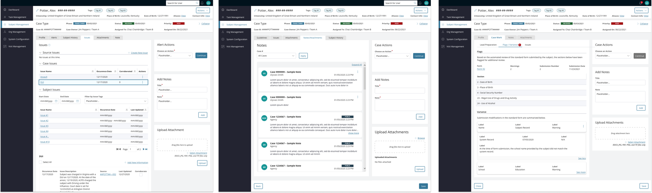Click the page number field in Subject Issues pagination
Image resolution: width=652 pixels, height=193 pixels.
click(132, 149)
